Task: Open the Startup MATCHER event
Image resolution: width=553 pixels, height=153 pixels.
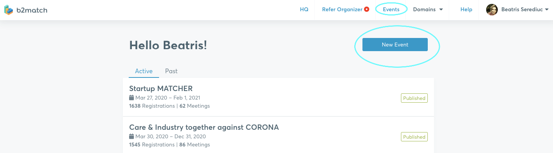Action: tap(161, 89)
